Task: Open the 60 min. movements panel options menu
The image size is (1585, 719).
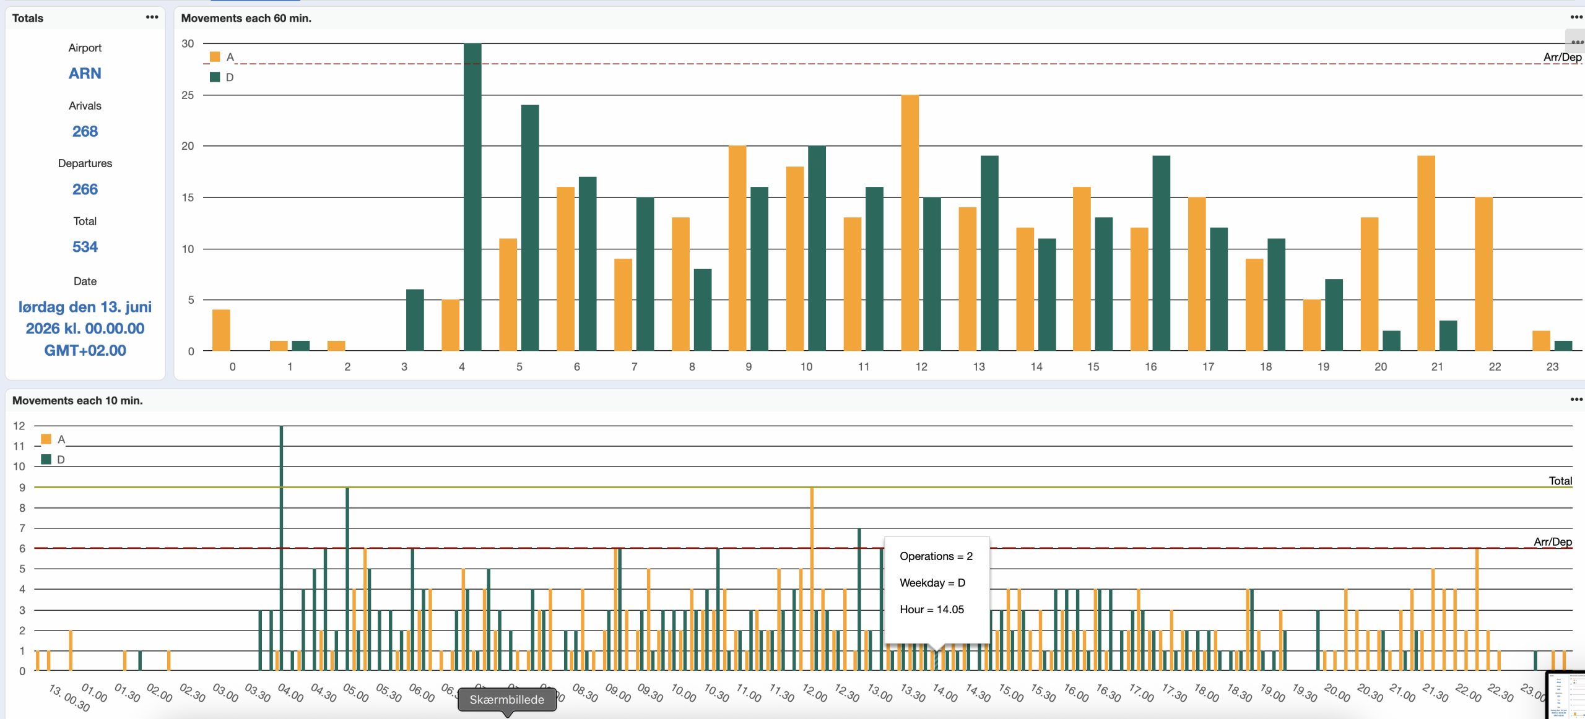Action: click(x=1576, y=17)
